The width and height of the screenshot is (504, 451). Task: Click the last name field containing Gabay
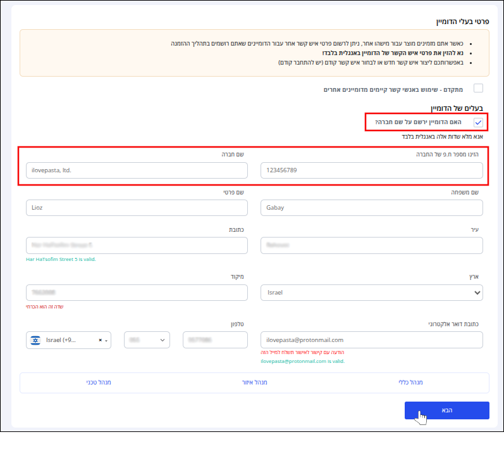372,208
